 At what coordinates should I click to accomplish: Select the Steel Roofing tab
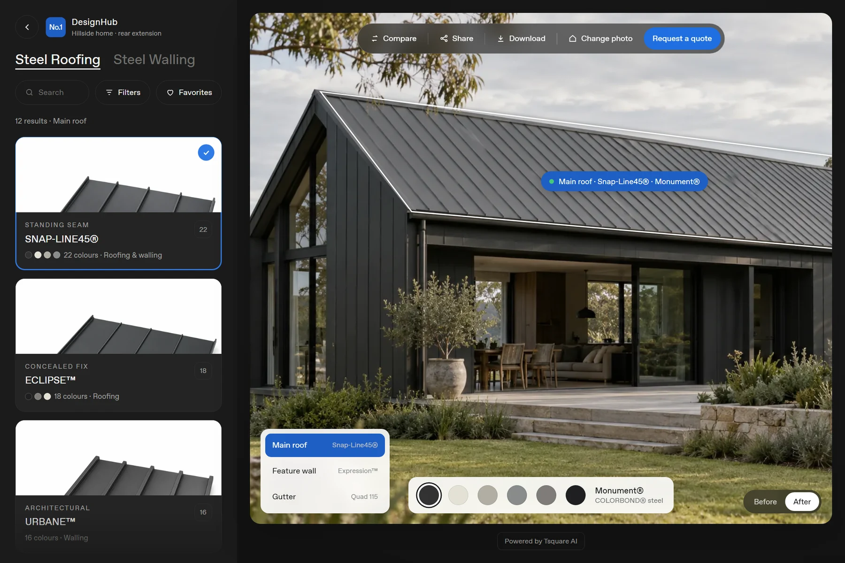(x=58, y=60)
